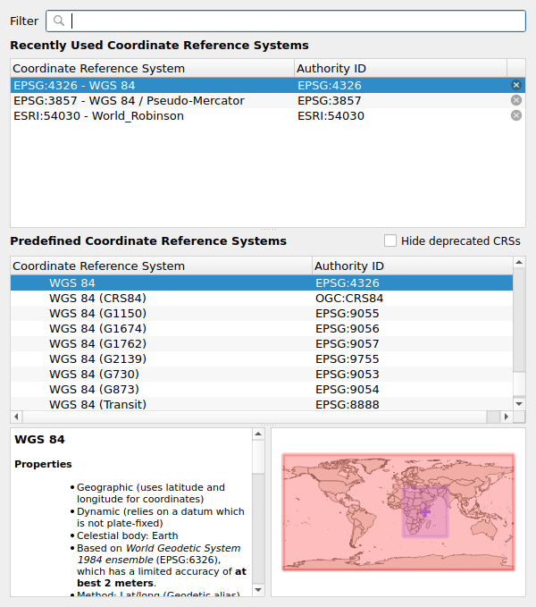Click inside the Filter text field
536x607 pixels.
click(x=295, y=21)
